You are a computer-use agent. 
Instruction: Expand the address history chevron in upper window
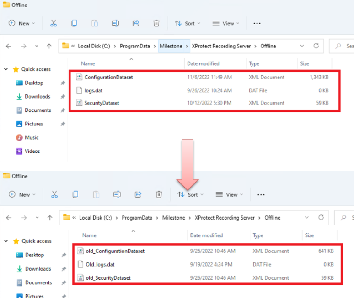[302, 46]
